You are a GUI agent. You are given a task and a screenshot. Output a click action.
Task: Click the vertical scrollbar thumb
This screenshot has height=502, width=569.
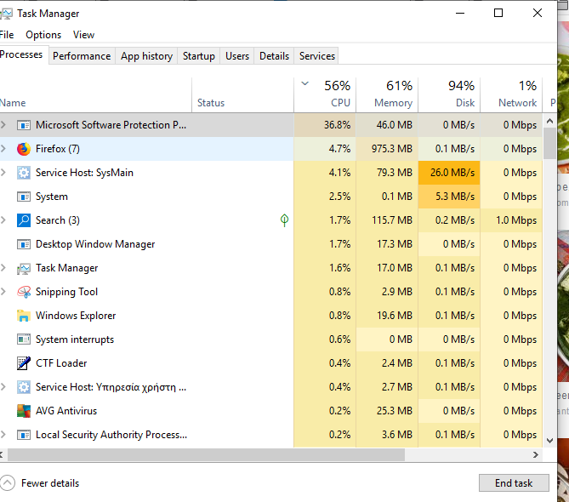pos(549,144)
